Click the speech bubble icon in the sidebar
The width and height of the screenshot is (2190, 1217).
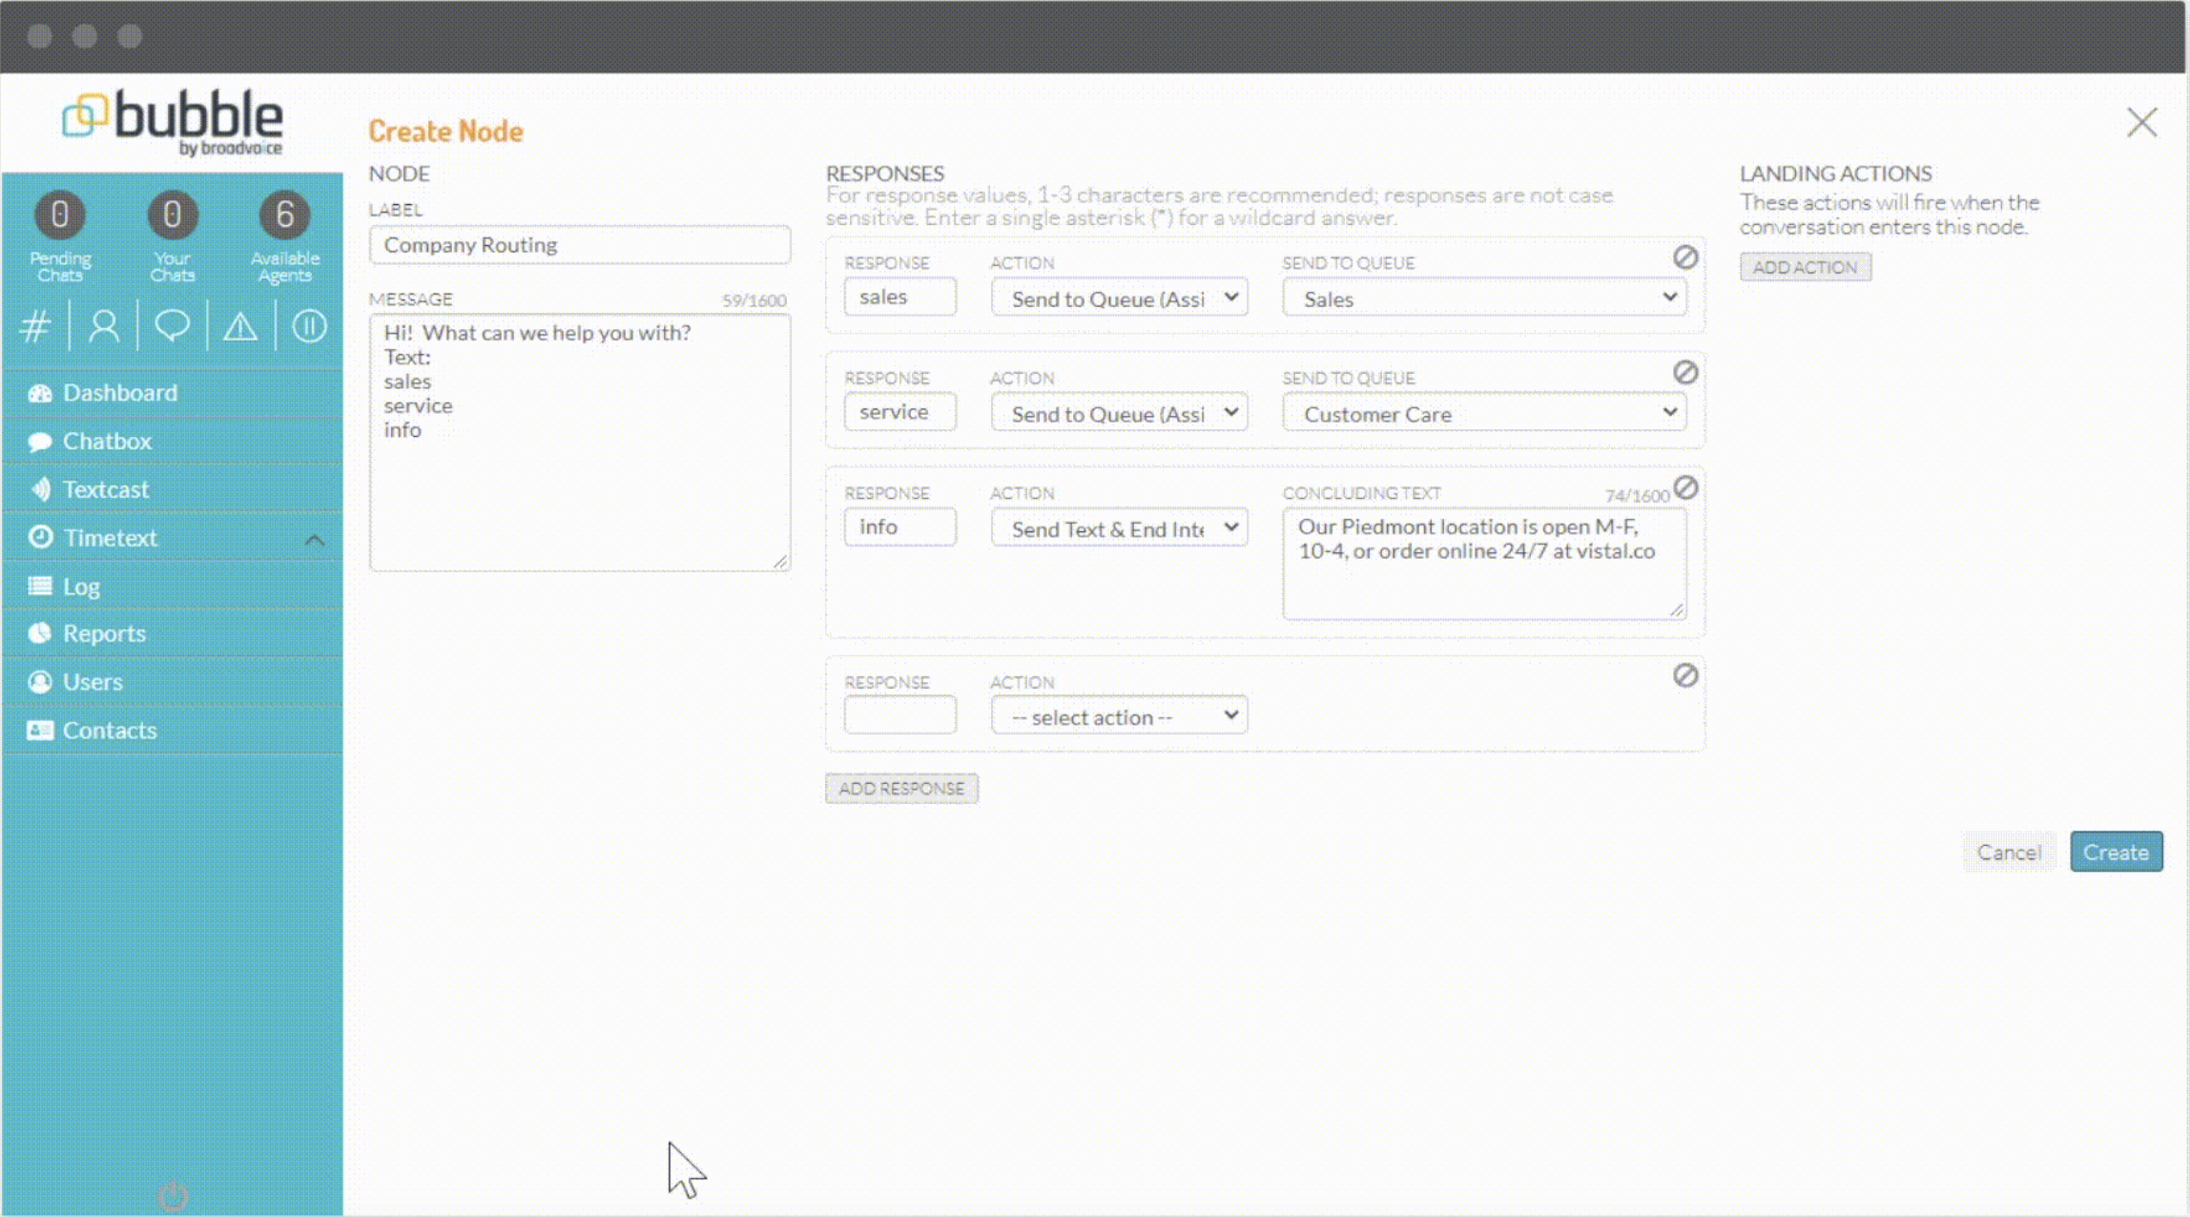[172, 325]
